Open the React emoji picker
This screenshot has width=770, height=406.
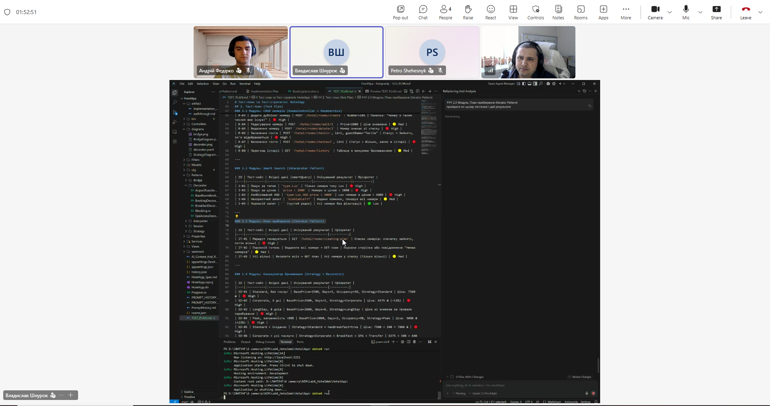[x=490, y=12]
